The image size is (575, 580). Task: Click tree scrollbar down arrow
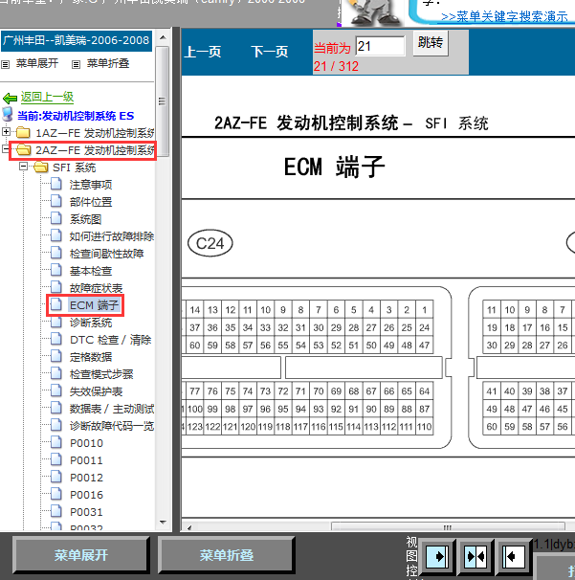163,523
